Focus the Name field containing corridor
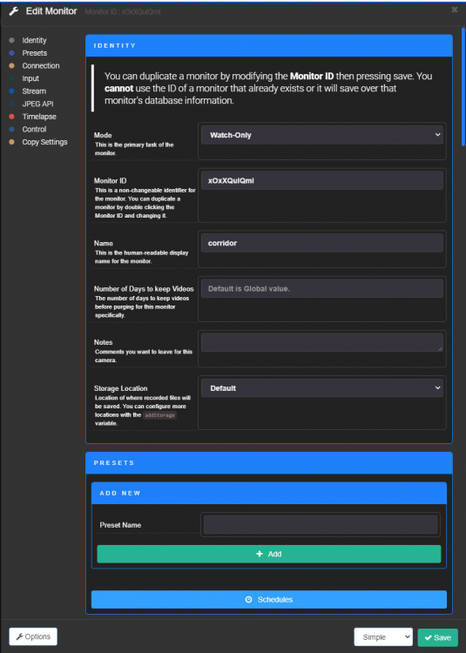This screenshot has width=466, height=653. coord(322,243)
